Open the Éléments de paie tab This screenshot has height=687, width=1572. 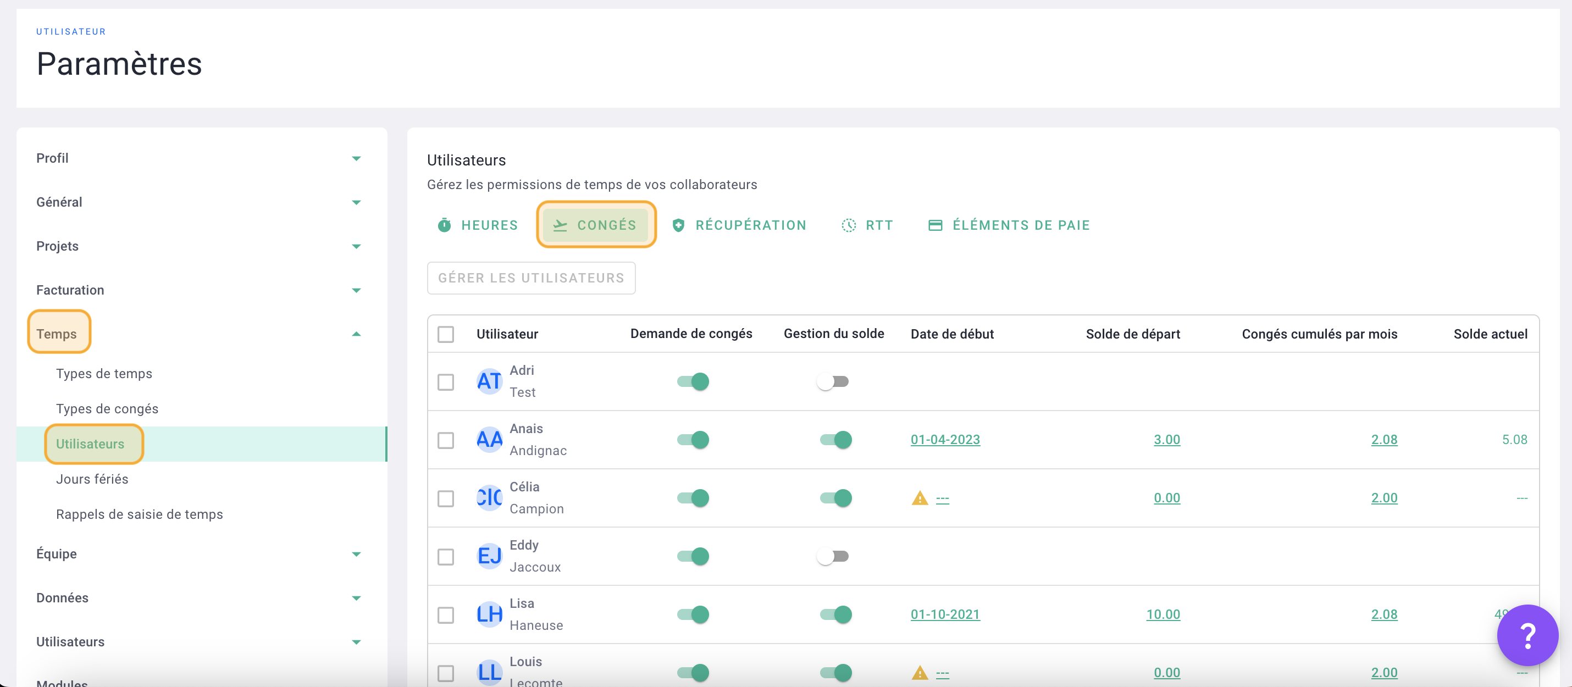point(1009,225)
